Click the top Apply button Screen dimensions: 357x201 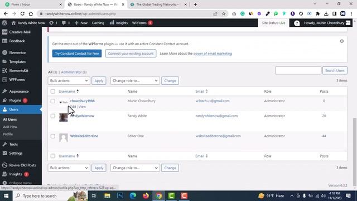coord(99,80)
